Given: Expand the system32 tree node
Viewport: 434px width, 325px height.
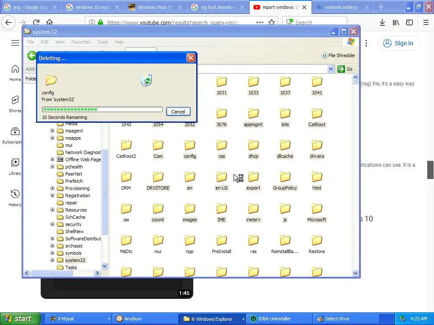Looking at the screenshot, I should [x=52, y=260].
